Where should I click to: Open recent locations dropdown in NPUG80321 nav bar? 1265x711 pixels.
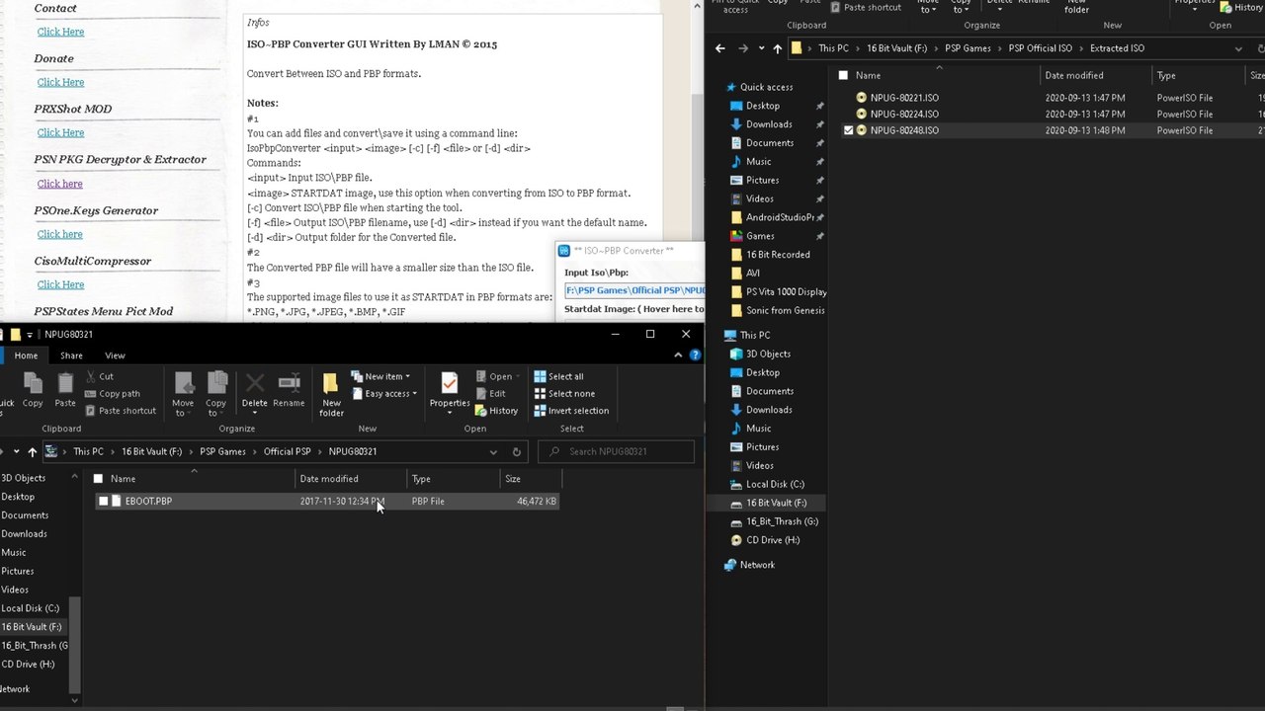click(16, 451)
